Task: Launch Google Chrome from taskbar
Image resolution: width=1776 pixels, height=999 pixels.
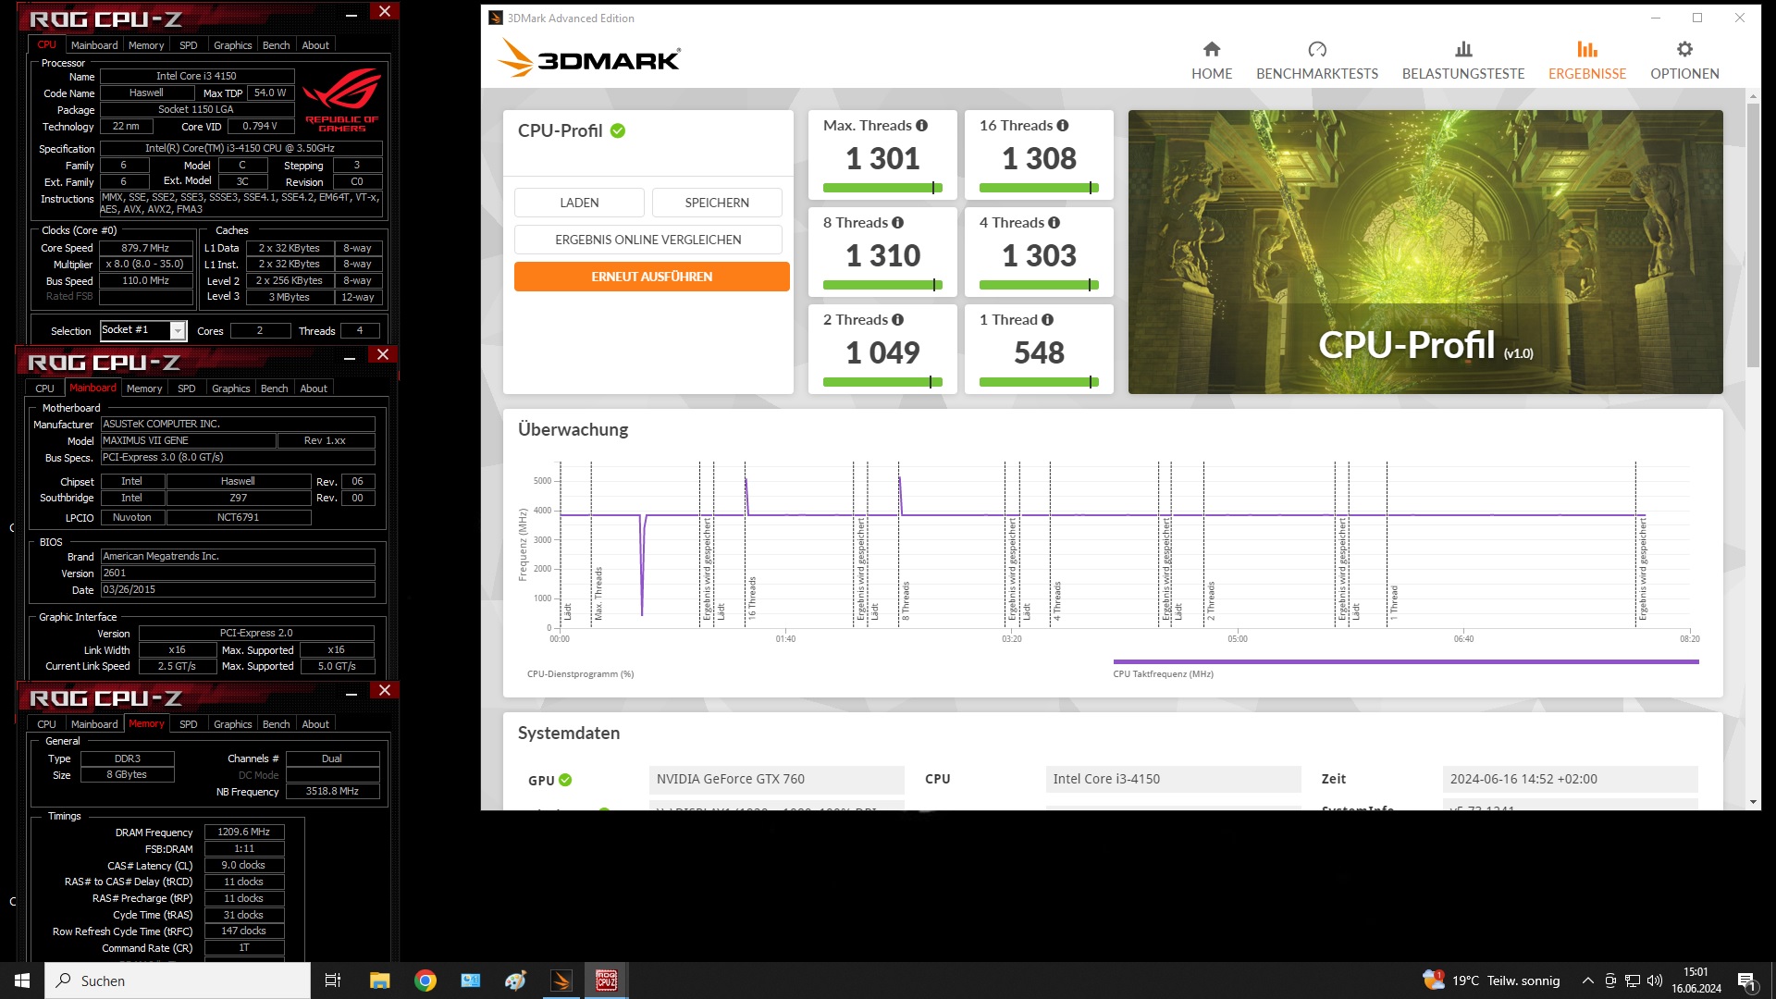Action: 425,980
